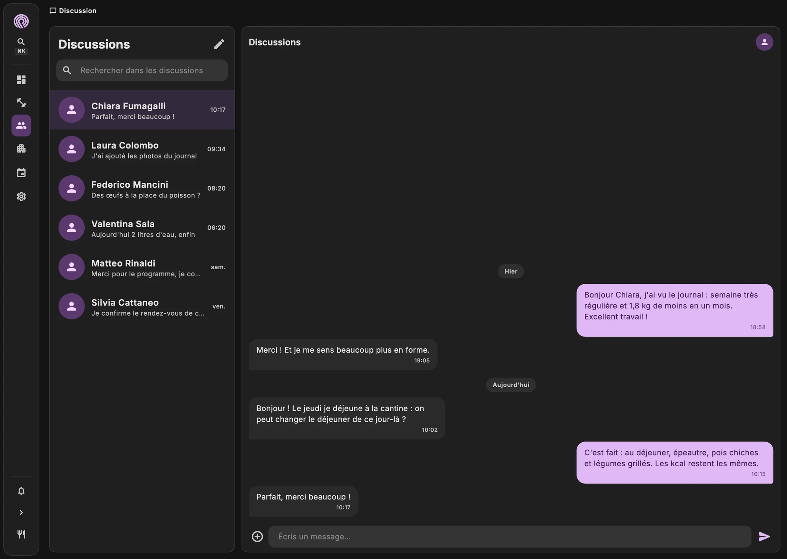Screen dimensions: 787x559
Task: Click the 'Écris un message...' input
Action: coord(510,537)
